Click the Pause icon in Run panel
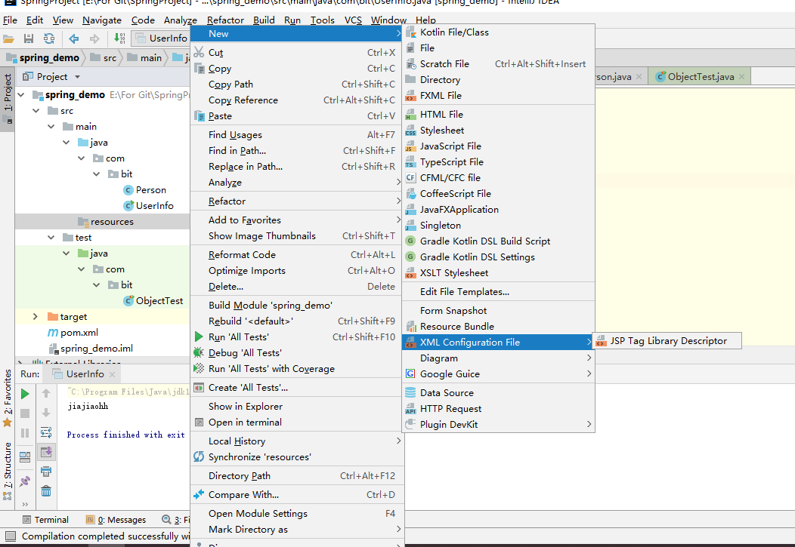The image size is (795, 547). point(25,433)
